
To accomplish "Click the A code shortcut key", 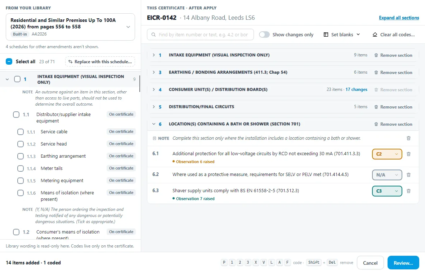I will click(279, 263).
